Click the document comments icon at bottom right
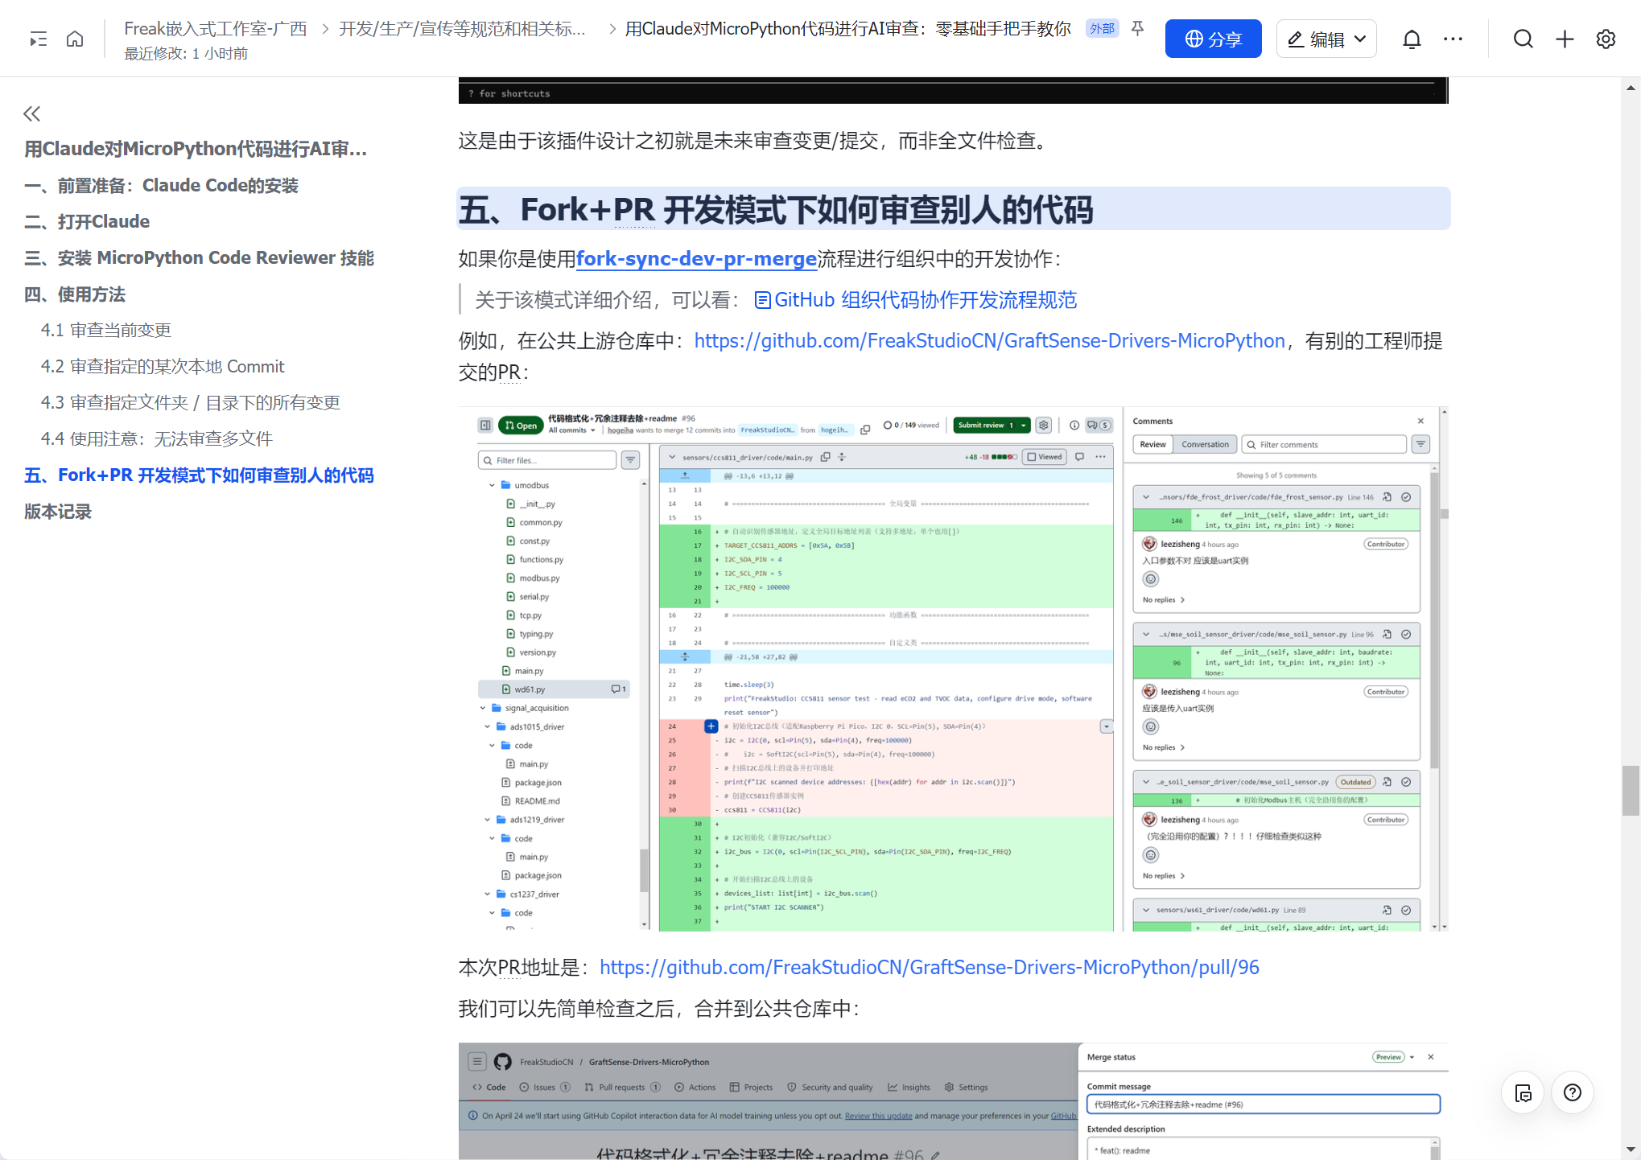Image resolution: width=1641 pixels, height=1160 pixels. coord(1523,1092)
